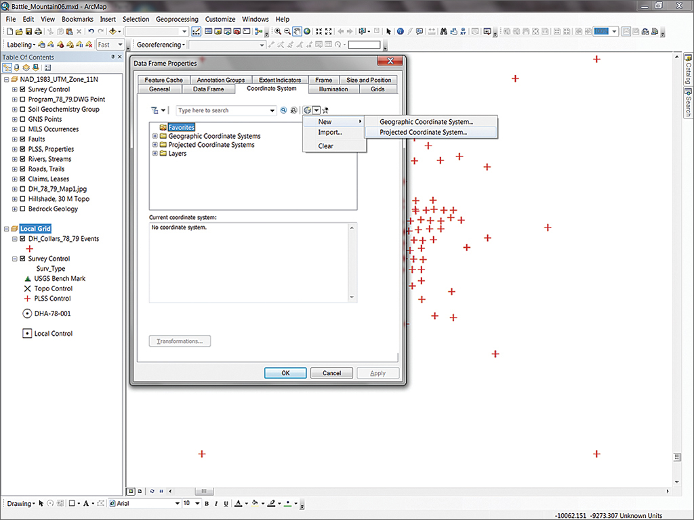
Task: Select the Favorites folder in the tree
Action: pyautogui.click(x=181, y=127)
